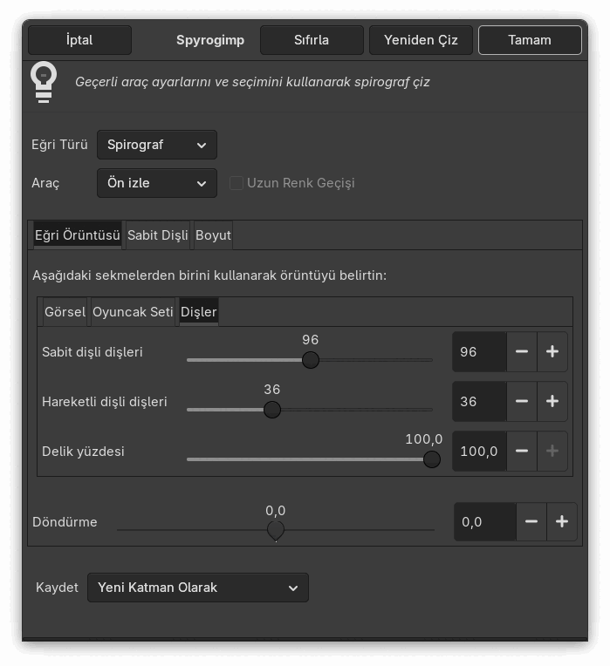Decrease Delik yüzdesi with minus button
This screenshot has height=666, width=610.
pyautogui.click(x=522, y=451)
